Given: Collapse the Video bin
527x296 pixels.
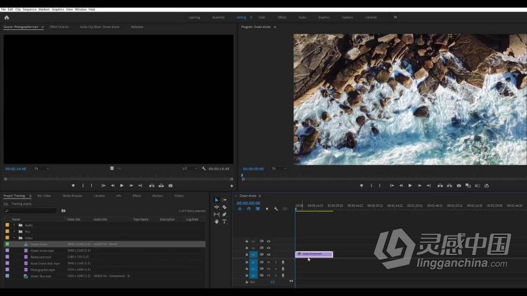Looking at the screenshot, I should click(x=14, y=238).
